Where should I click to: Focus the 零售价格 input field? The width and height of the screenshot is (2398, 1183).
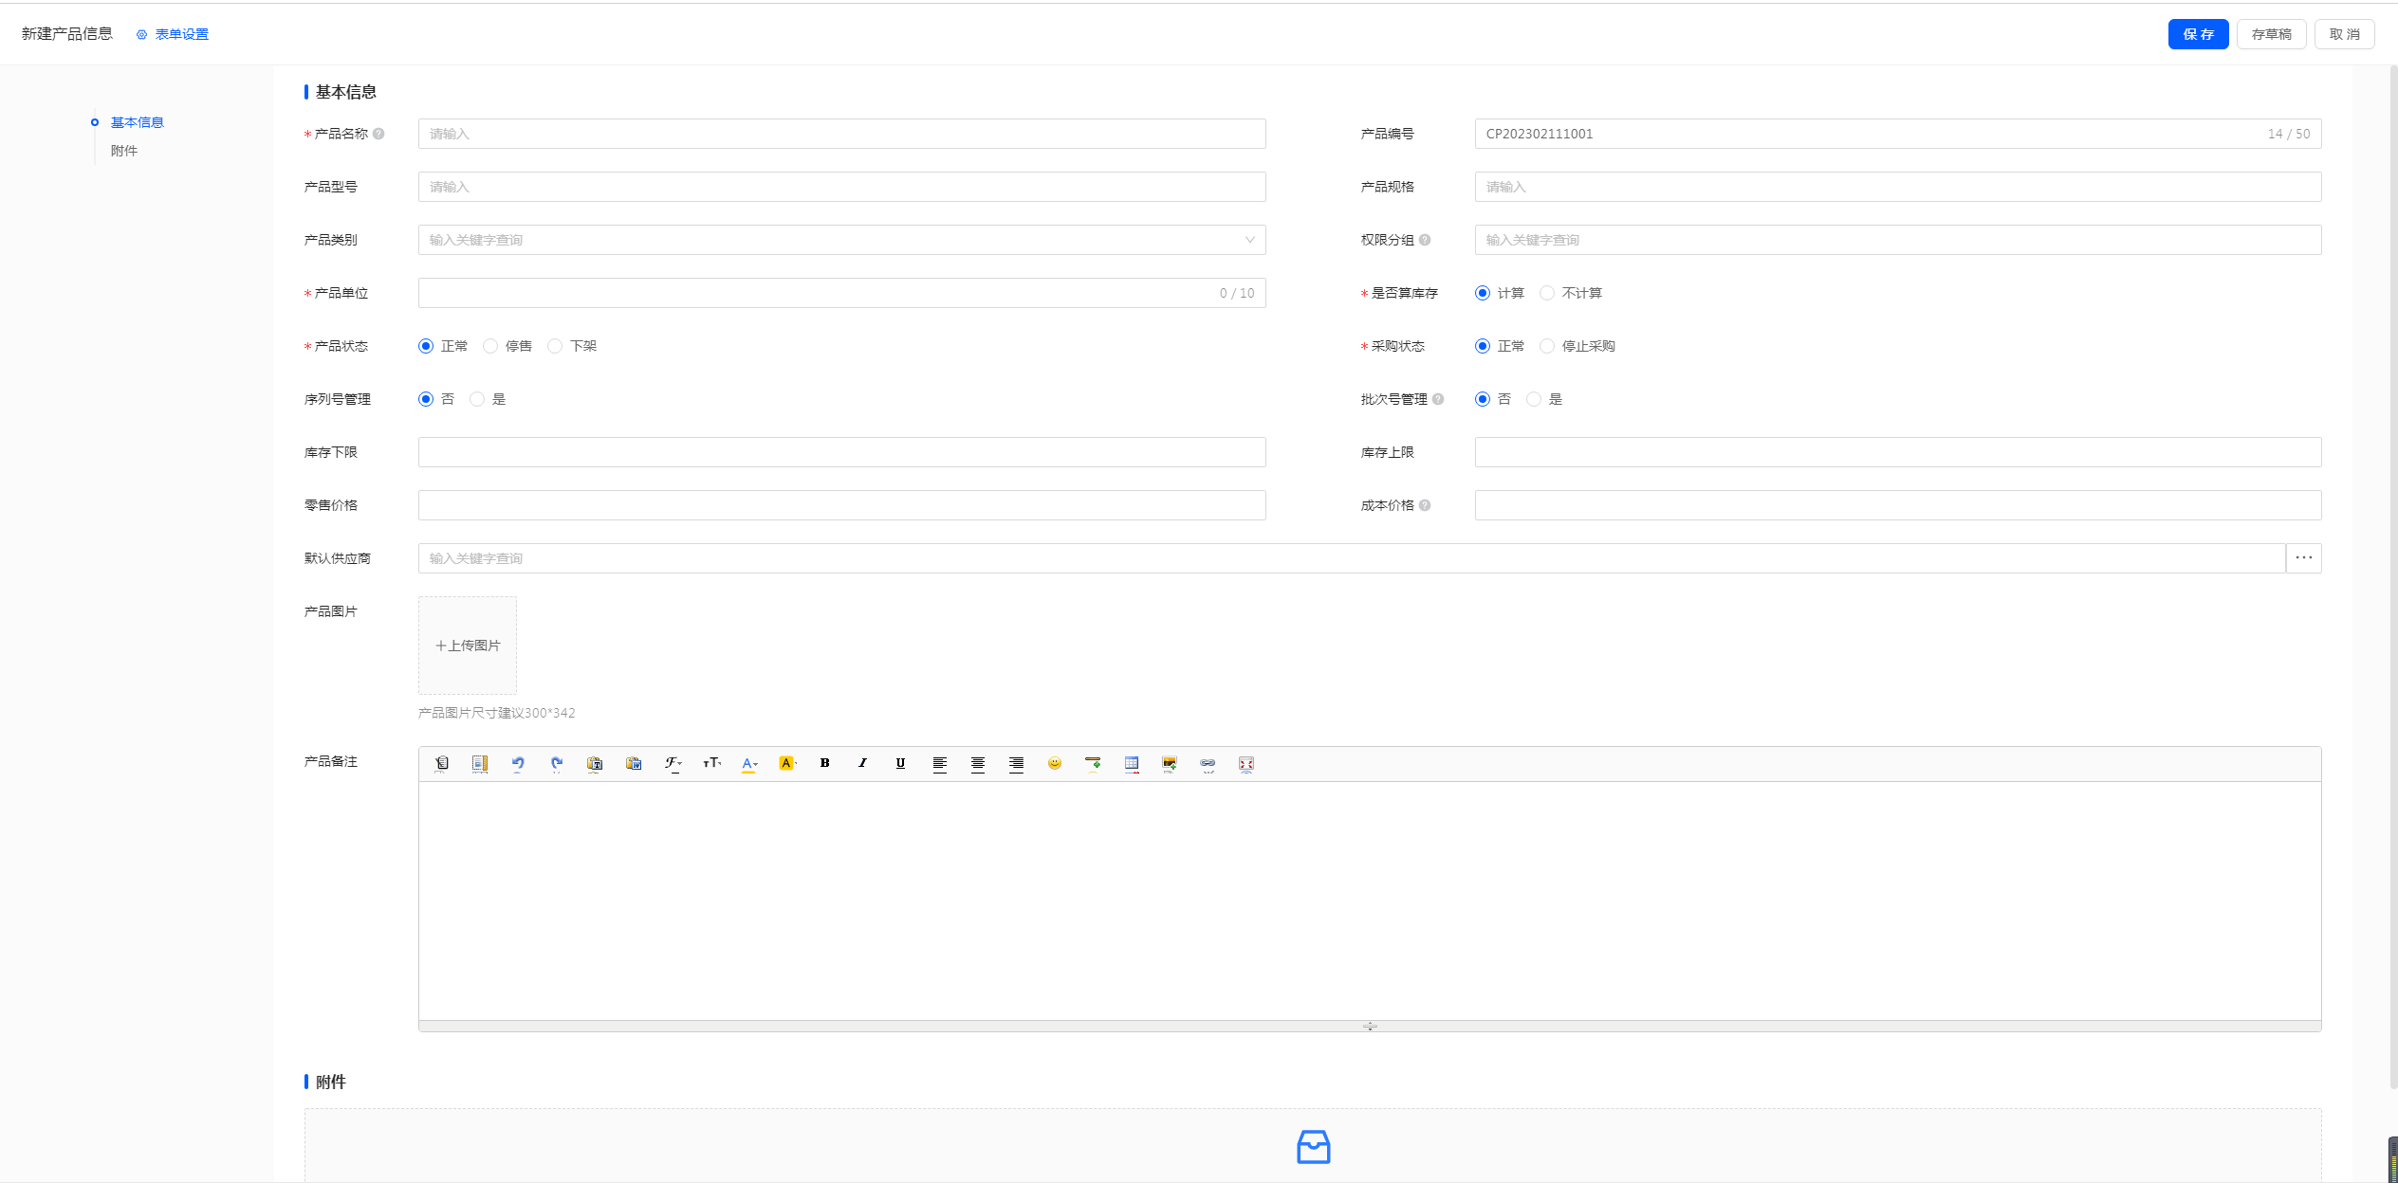(841, 505)
